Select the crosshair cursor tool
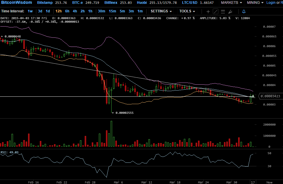 pos(208,11)
